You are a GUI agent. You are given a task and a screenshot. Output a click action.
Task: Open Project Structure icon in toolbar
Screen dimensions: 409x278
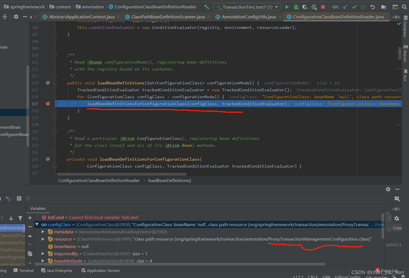(384, 7)
